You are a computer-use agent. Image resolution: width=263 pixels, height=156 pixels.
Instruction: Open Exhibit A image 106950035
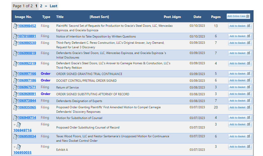[23, 152]
